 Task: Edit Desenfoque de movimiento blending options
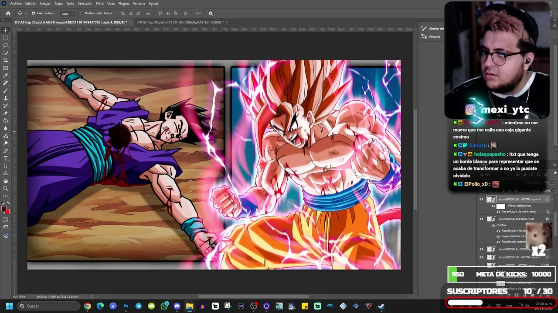(548, 212)
